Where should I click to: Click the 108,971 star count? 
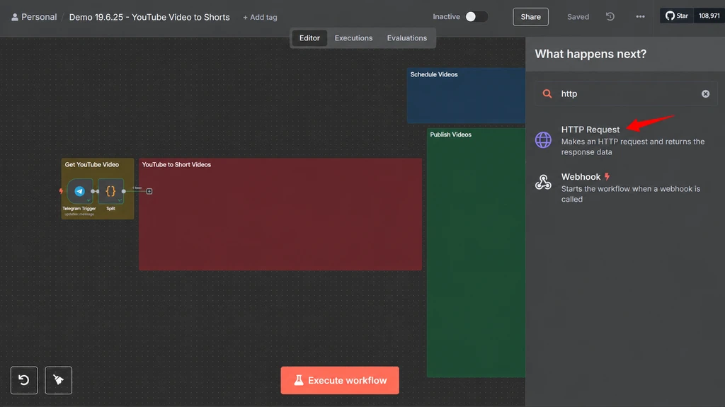(x=709, y=16)
